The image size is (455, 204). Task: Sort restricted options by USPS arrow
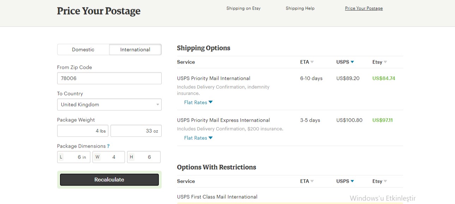352,181
